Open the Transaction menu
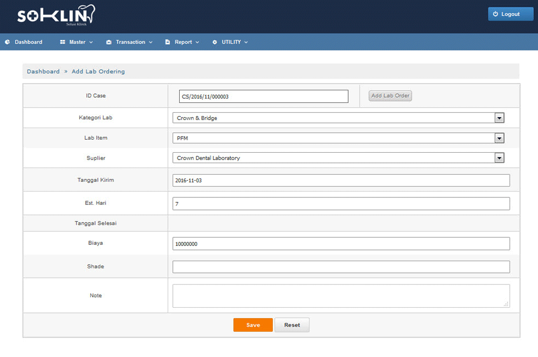This screenshot has height=357, width=538. [x=131, y=42]
